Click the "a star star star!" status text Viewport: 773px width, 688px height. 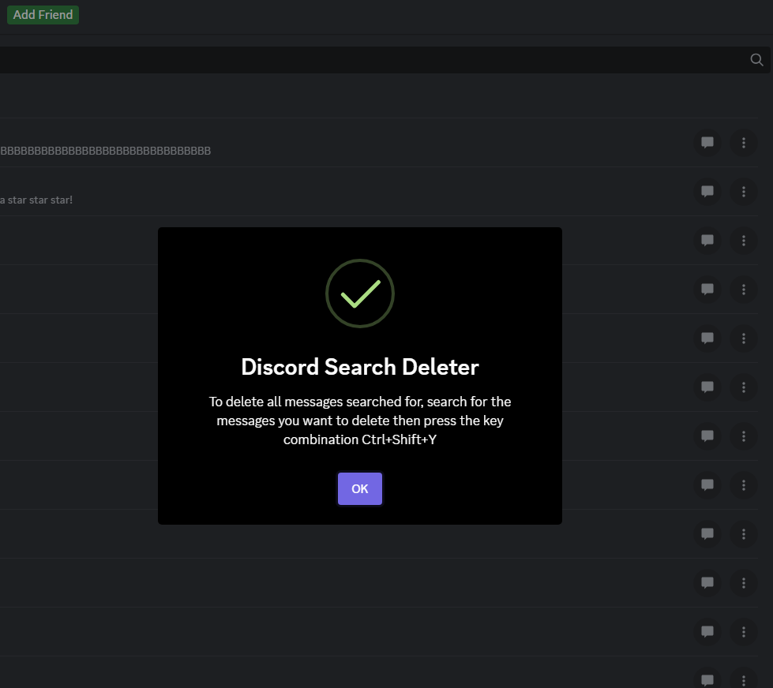coord(36,200)
